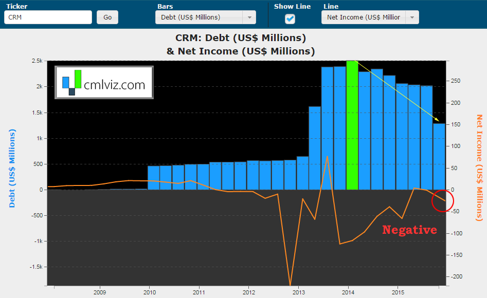Click the subtitle "& Net Income (US$ Millions)"
Image resolution: width=487 pixels, height=298 pixels.
click(241, 51)
